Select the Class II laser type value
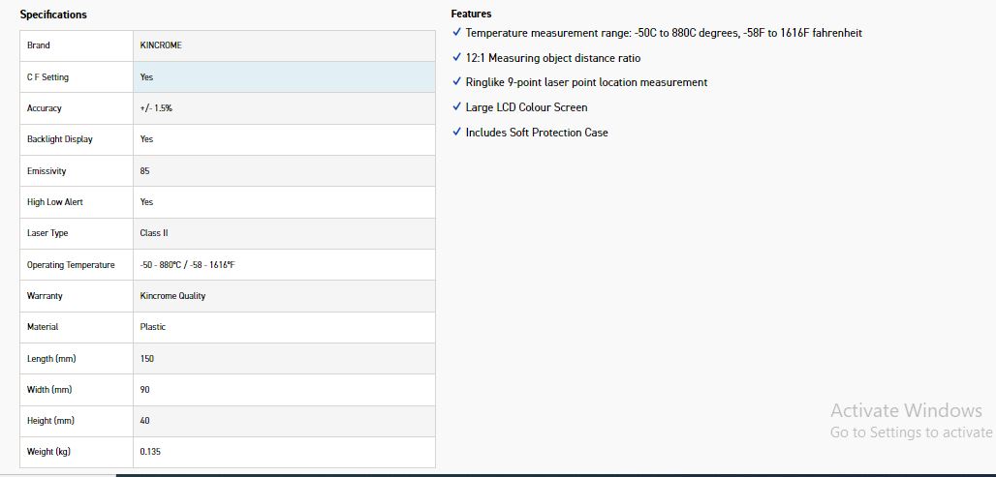The image size is (996, 477). (x=154, y=233)
